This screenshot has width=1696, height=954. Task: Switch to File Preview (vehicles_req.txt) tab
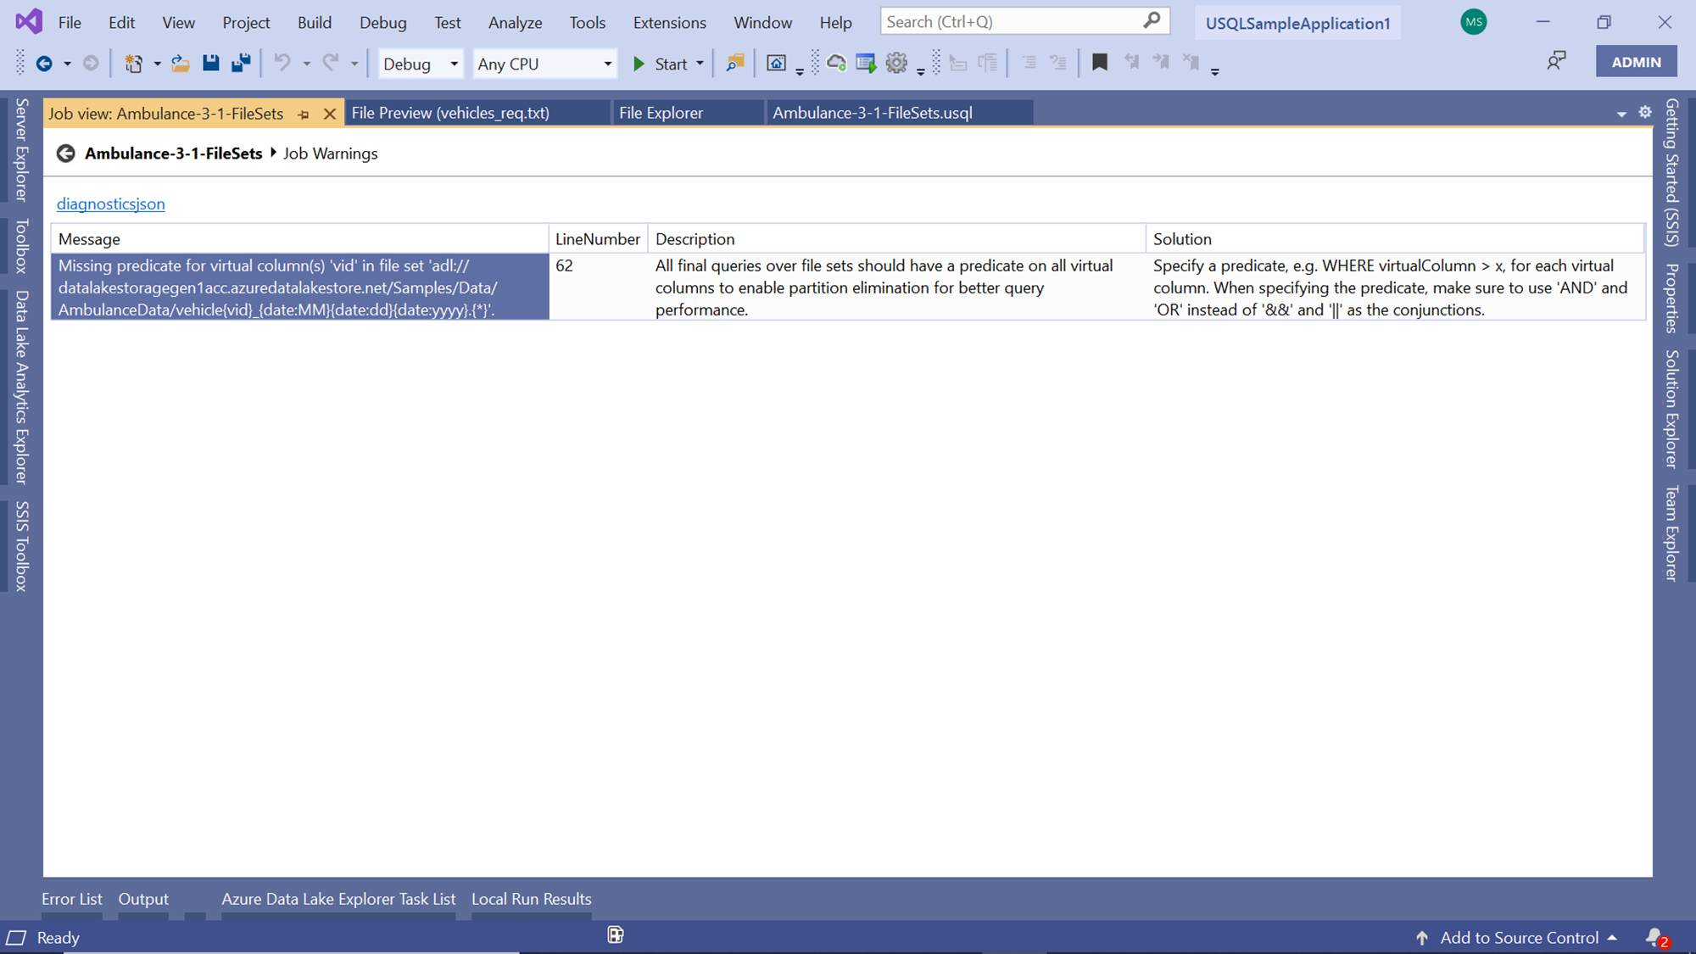click(x=450, y=113)
